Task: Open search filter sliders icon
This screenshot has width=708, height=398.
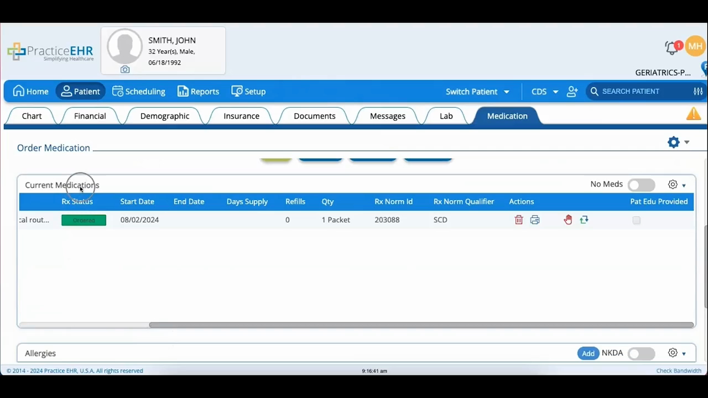Action: (x=698, y=91)
